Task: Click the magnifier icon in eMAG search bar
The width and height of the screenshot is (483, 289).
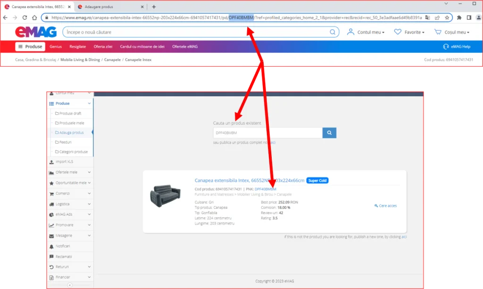Action: (x=333, y=32)
